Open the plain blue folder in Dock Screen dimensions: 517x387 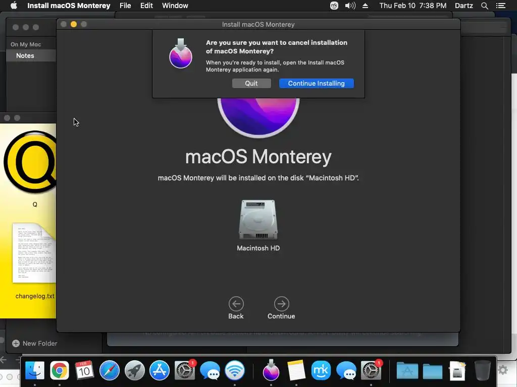tap(433, 371)
